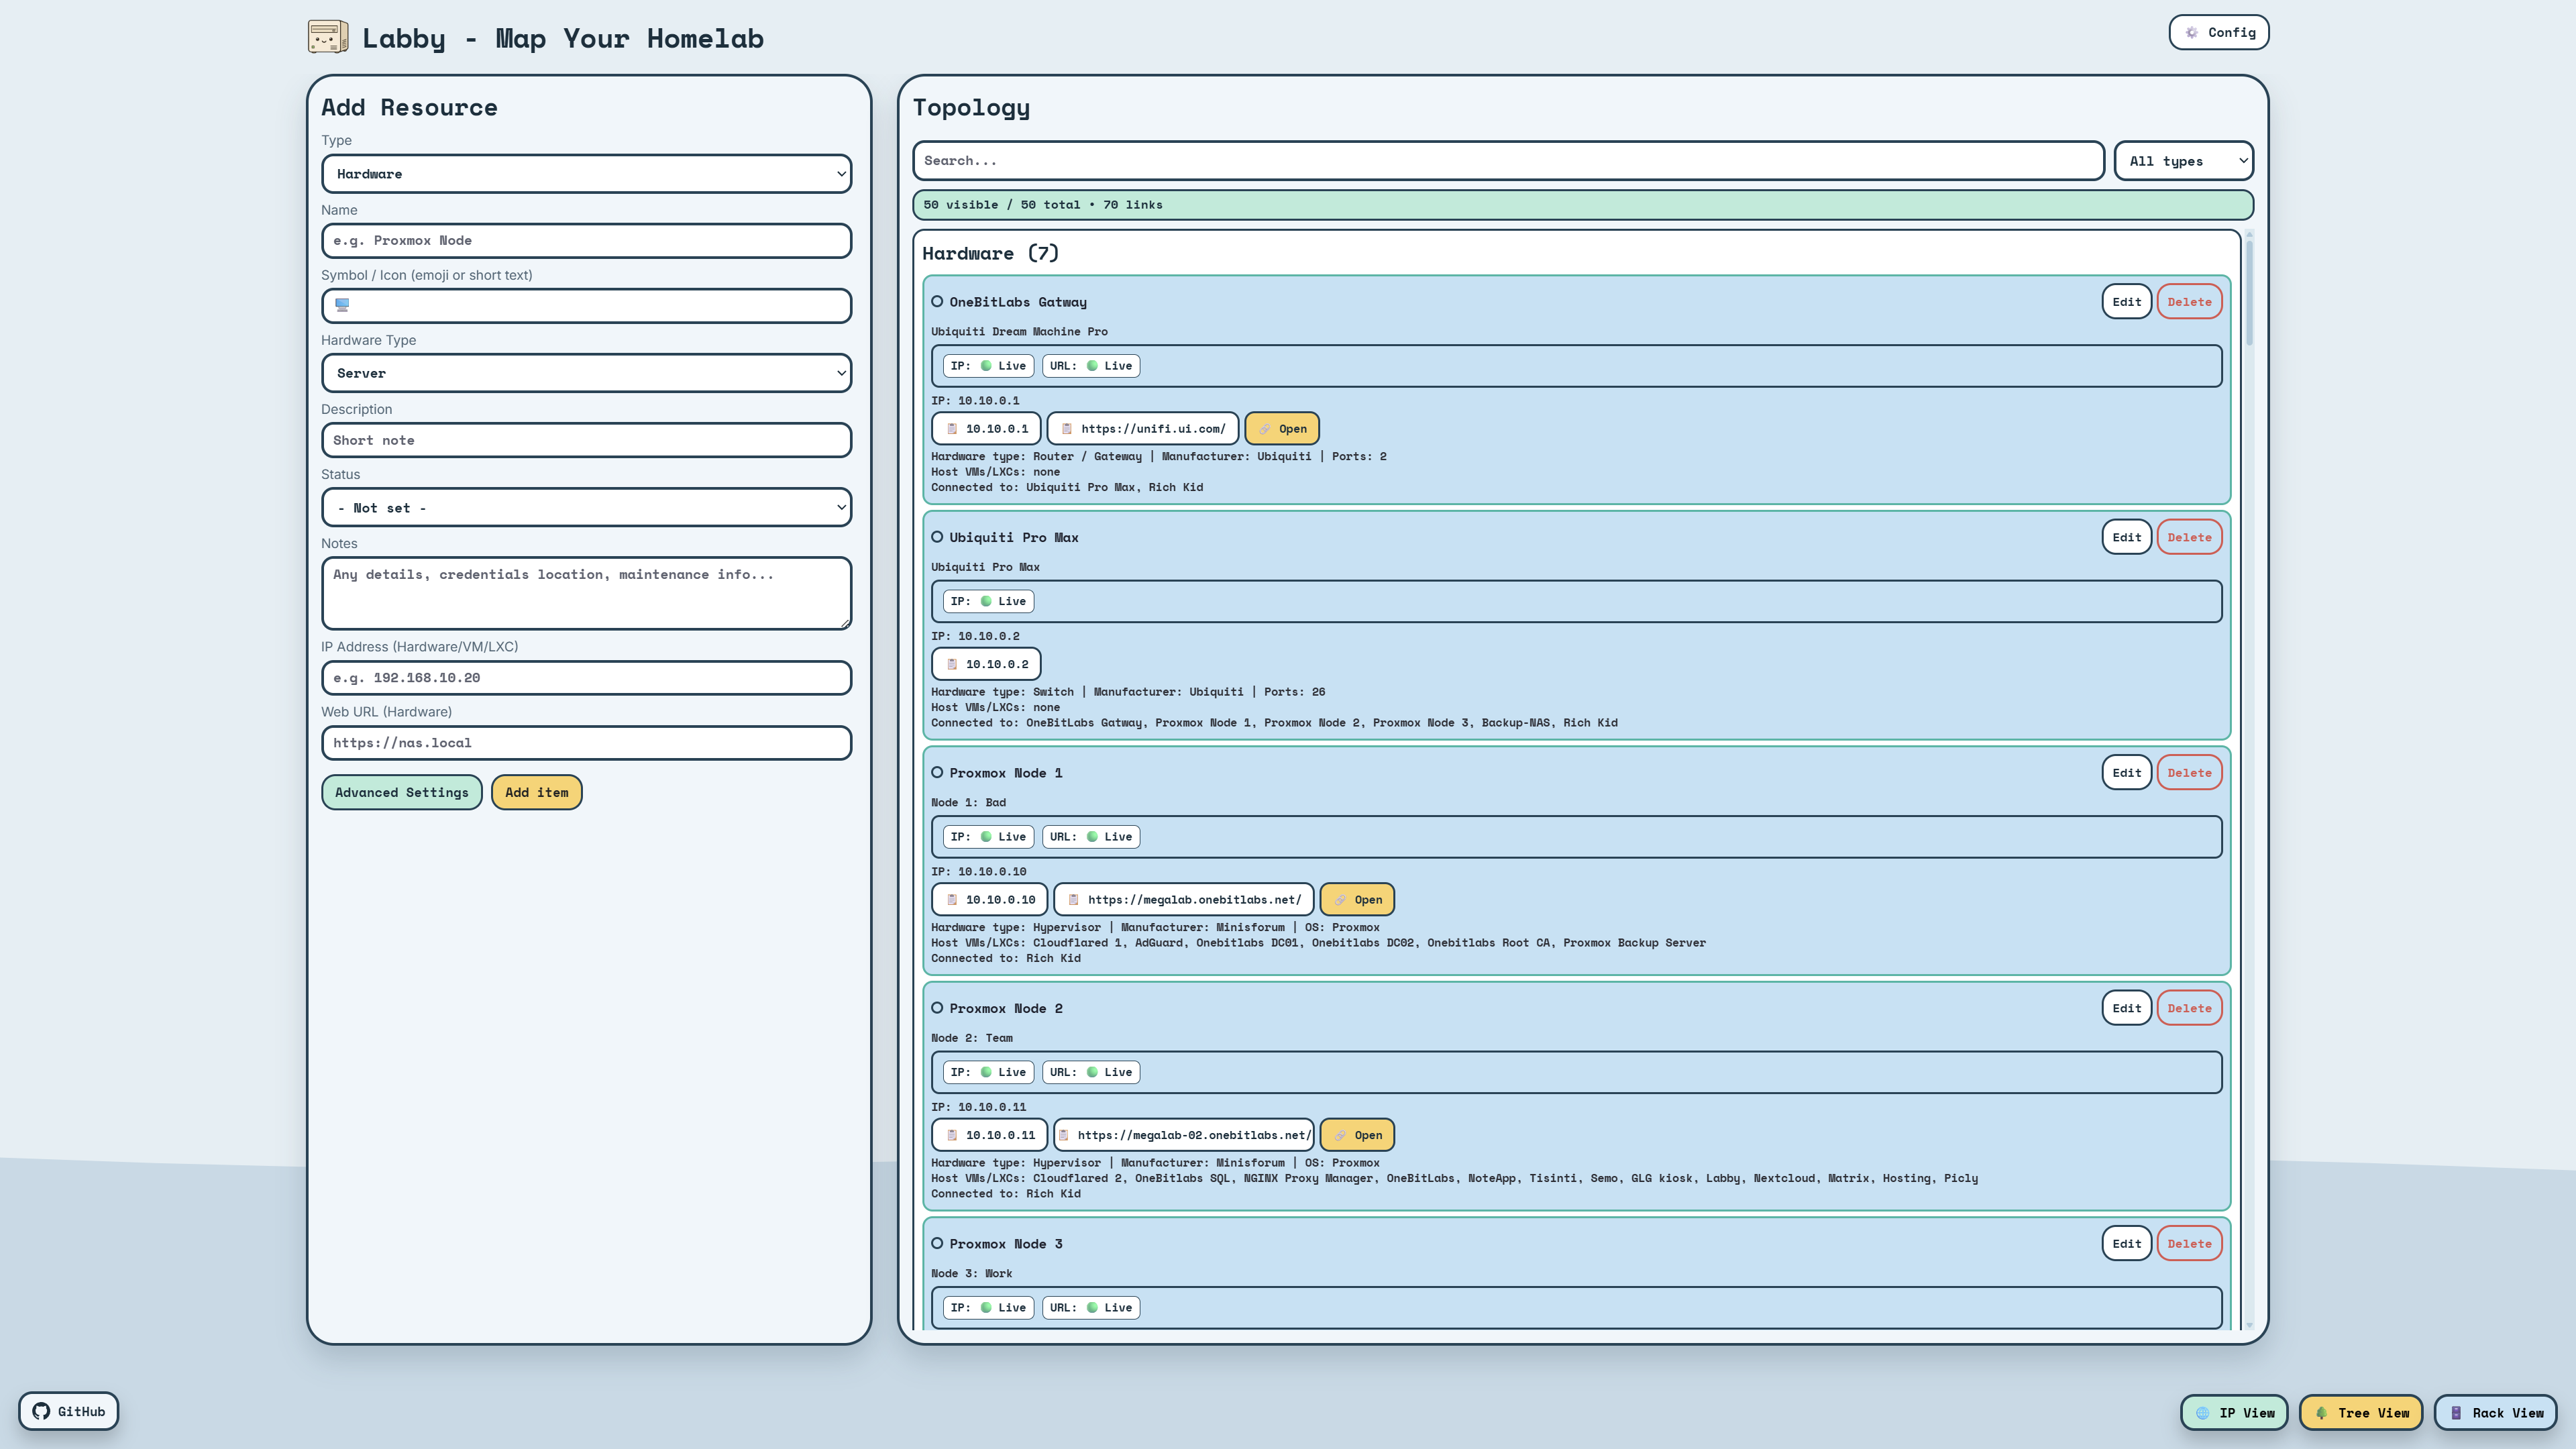Click the Add item button
Viewport: 2576px width, 1449px height.
[537, 792]
